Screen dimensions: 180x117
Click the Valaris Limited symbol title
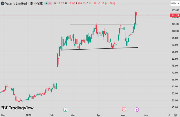click(16, 3)
